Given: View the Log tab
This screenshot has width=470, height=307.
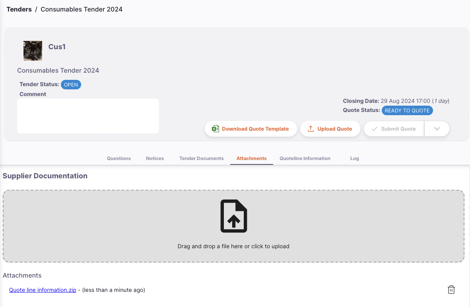Looking at the screenshot, I should (355, 158).
